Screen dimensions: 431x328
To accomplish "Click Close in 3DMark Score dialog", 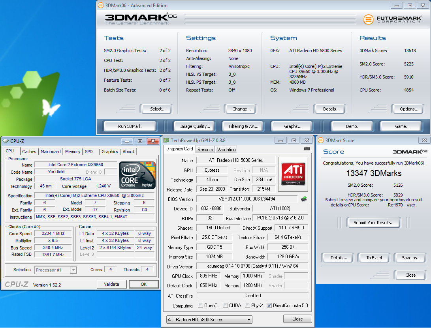I will [410, 275].
